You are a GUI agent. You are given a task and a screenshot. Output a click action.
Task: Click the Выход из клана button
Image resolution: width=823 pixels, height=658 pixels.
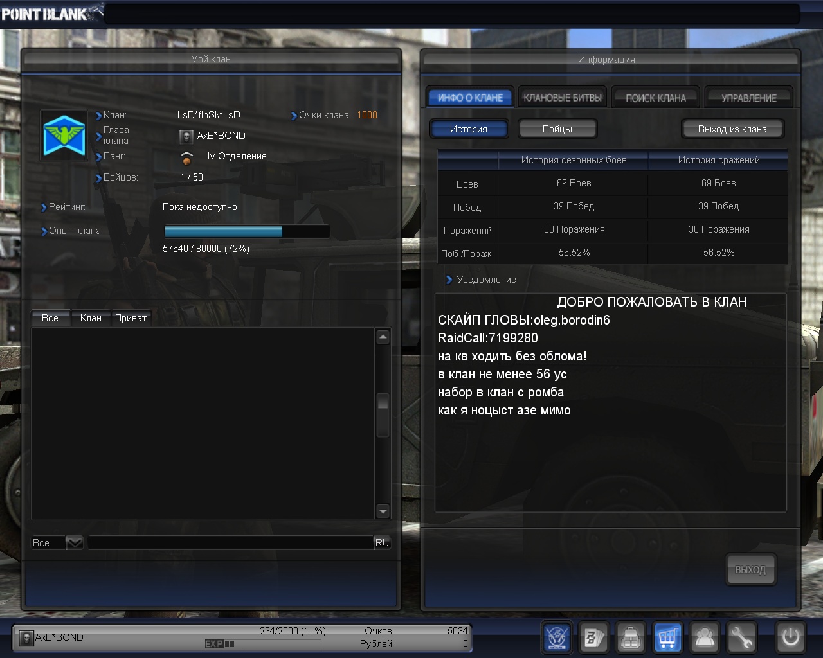coord(732,129)
